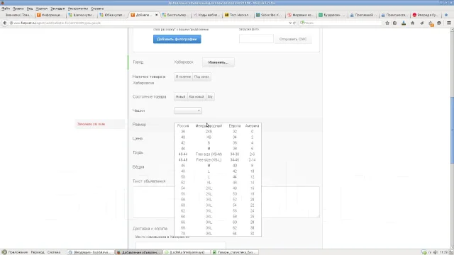The width and height of the screenshot is (454, 255).
Task: Reload the page from the address bar
Action: coord(294,23)
